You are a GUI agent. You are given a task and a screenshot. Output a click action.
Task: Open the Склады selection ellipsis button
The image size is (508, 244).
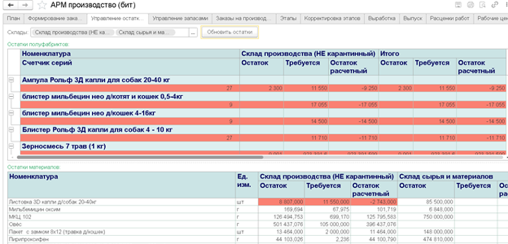[x=193, y=32]
